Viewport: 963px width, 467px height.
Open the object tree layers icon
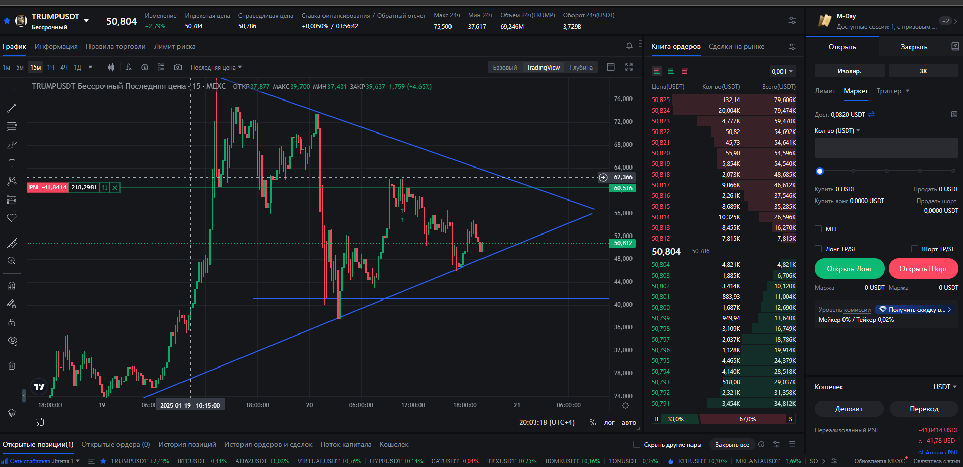tap(12, 413)
